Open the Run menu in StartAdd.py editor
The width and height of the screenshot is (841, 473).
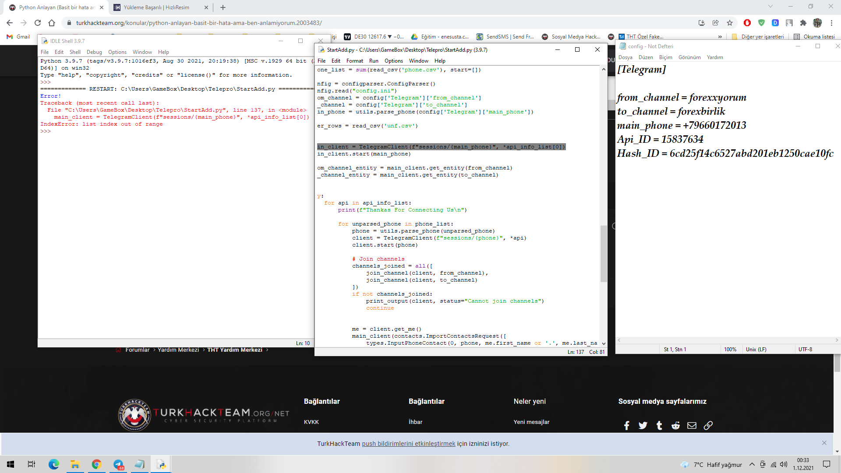pyautogui.click(x=374, y=61)
